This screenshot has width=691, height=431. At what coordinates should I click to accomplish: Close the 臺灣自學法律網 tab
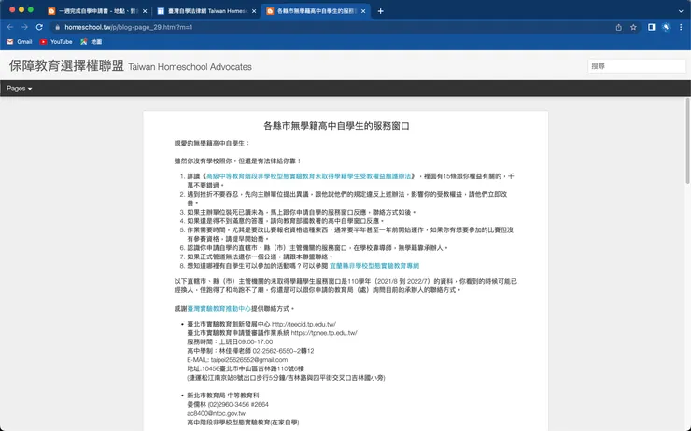click(x=254, y=11)
